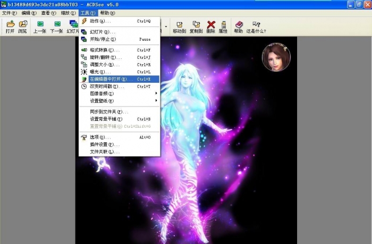The width and height of the screenshot is (372, 244).
Task: Open the Help (帮助) menu in menu bar
Action: click(x=107, y=13)
